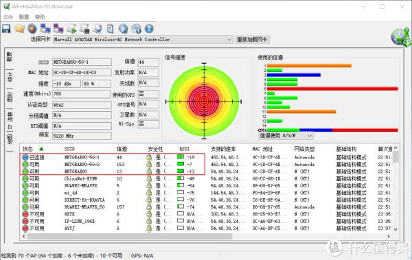
Task: Click the 重新加载网卡 button
Action: [252, 40]
